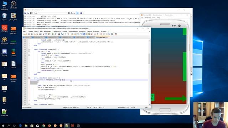Click the Play macro icon in Notepad++
Viewport: 228px width, 128px height.
tap(107, 34)
